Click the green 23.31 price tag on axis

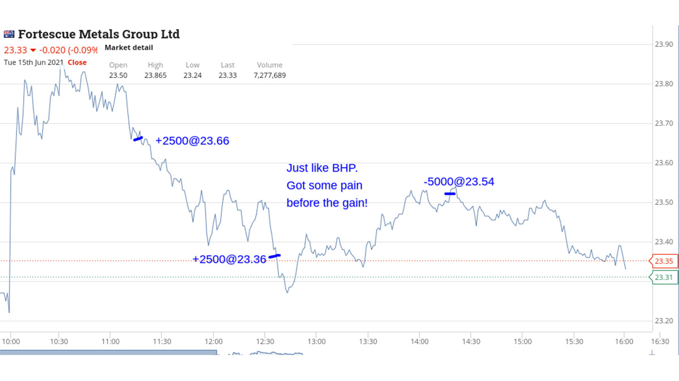[664, 277]
